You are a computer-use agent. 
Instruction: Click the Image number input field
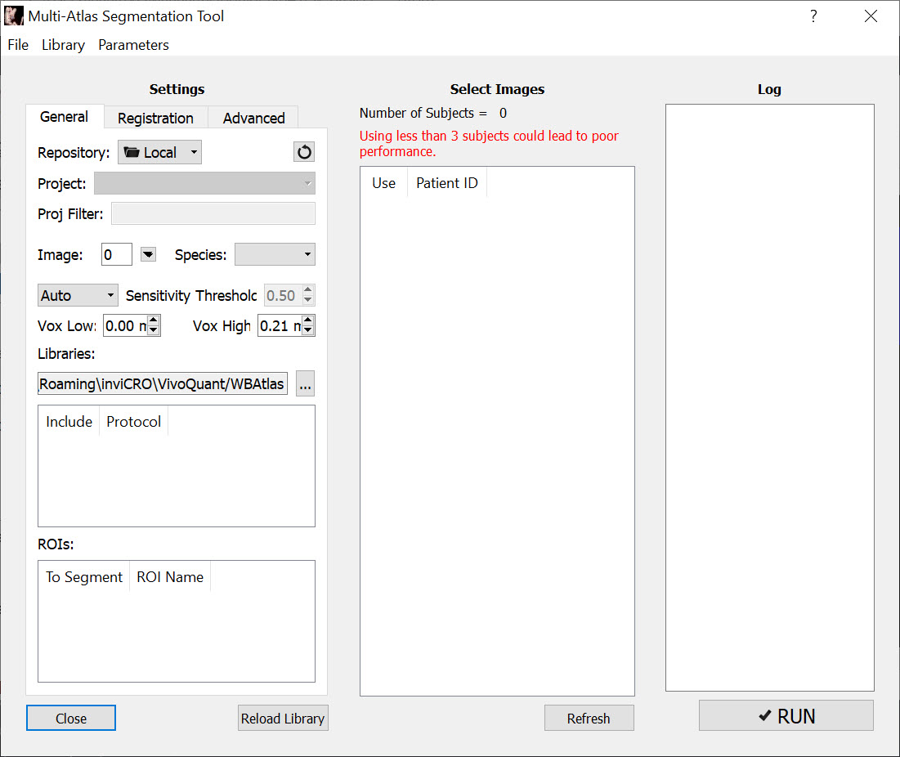[117, 255]
